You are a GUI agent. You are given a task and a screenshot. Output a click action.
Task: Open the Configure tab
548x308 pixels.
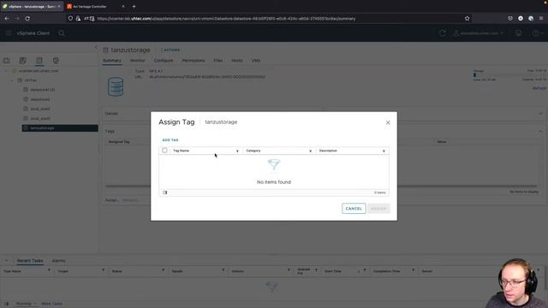point(164,61)
